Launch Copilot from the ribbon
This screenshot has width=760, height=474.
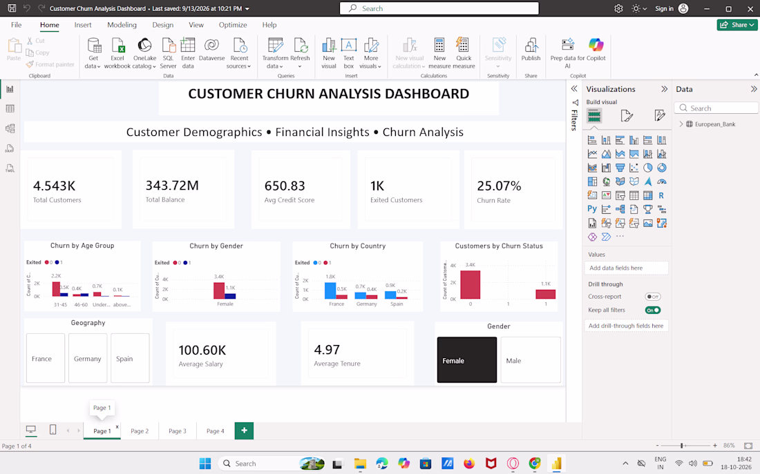(596, 50)
